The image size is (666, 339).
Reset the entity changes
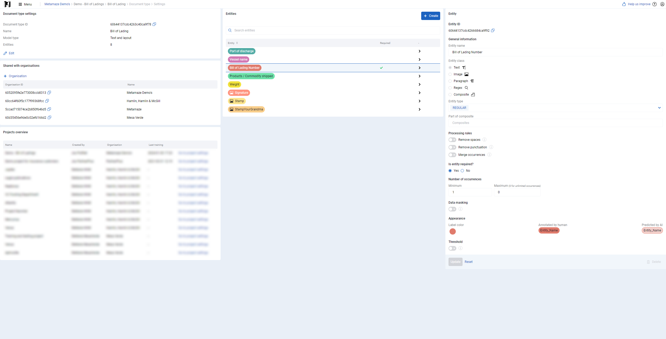click(469, 262)
